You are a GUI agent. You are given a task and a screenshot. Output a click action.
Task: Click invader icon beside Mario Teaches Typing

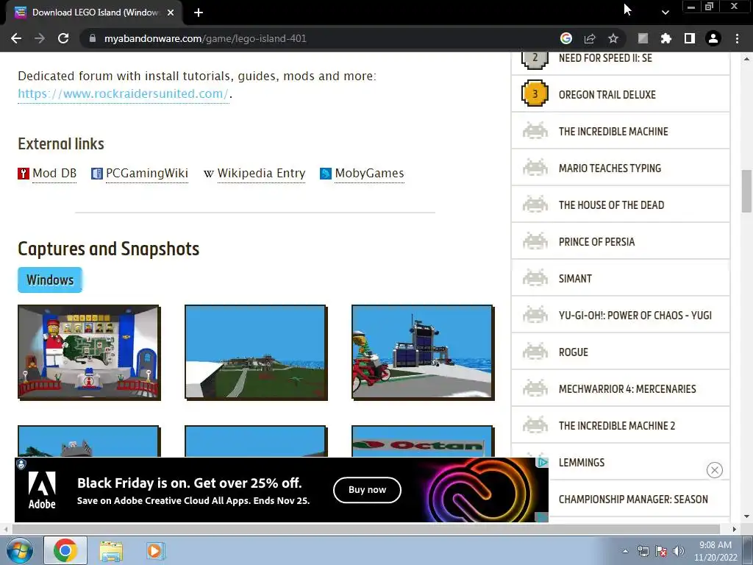[x=535, y=168]
